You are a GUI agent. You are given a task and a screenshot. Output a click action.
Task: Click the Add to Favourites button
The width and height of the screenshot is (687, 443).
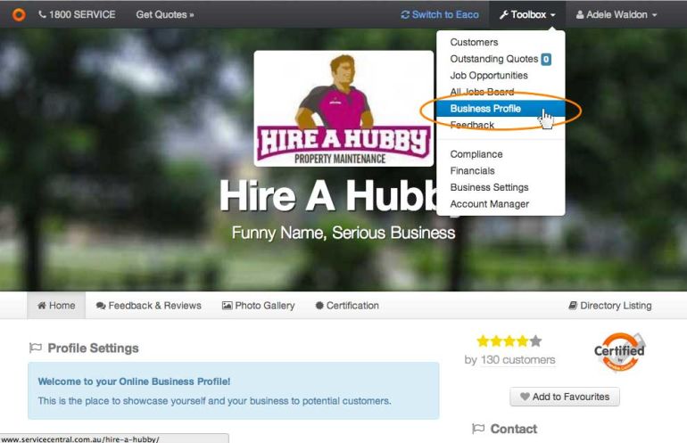pyautogui.click(x=564, y=397)
